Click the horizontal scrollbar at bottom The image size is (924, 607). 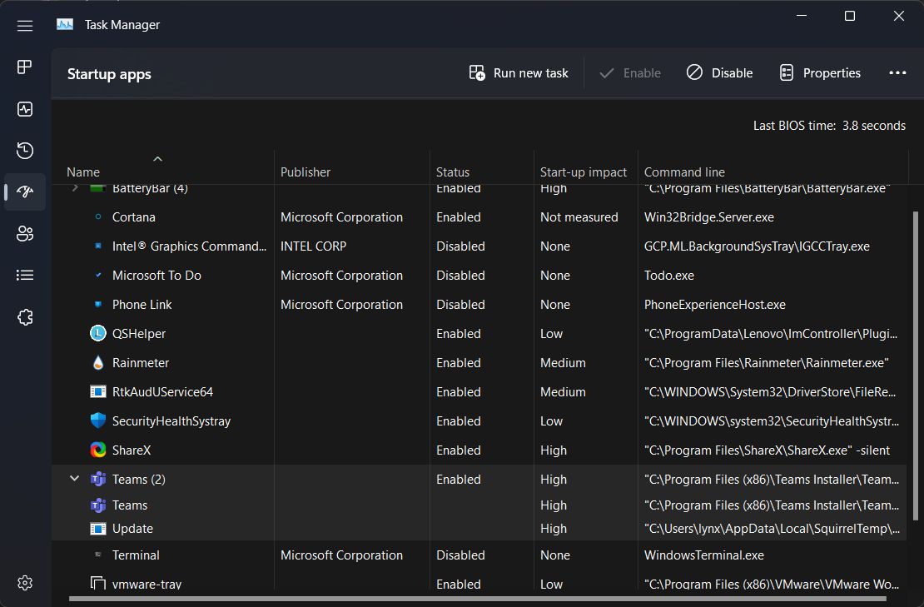pos(478,599)
